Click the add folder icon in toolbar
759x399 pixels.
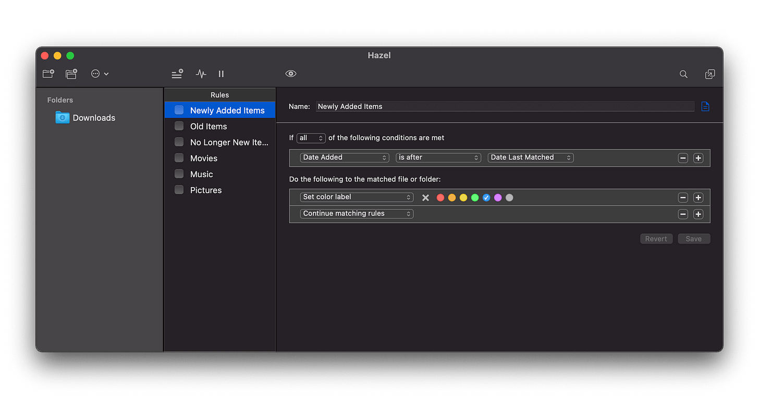coord(48,74)
